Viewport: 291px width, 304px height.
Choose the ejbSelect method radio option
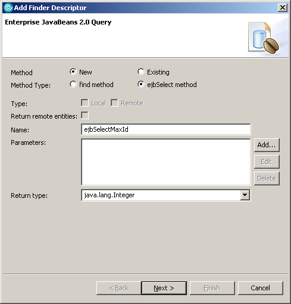(x=141, y=84)
